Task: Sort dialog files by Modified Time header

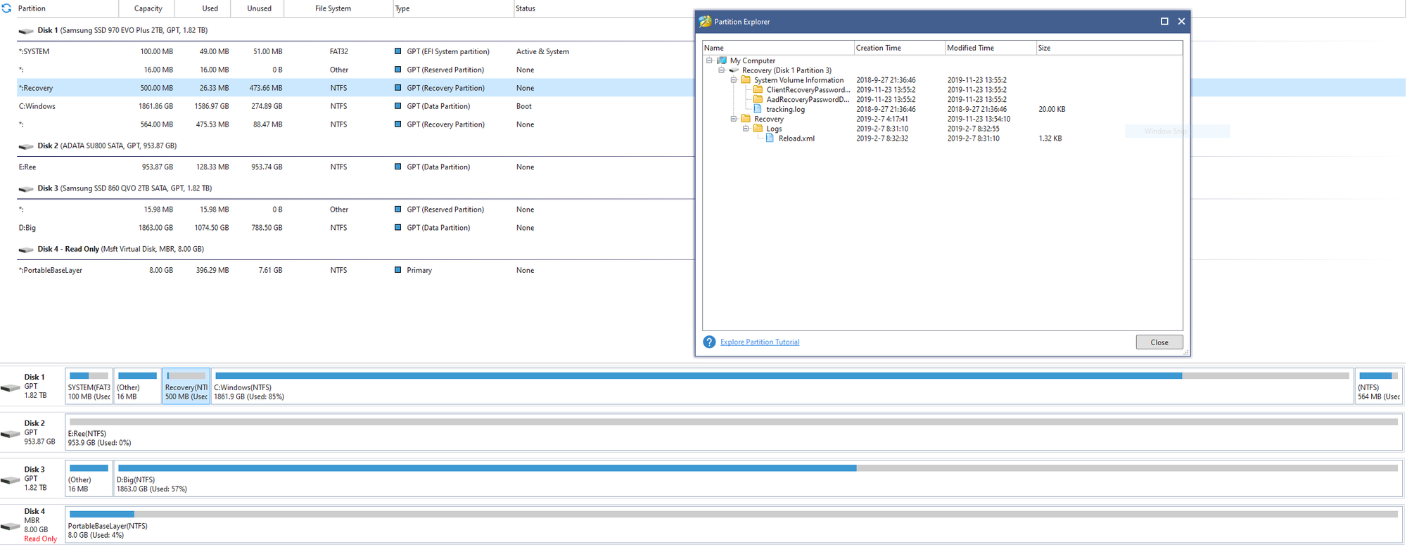Action: (x=990, y=48)
